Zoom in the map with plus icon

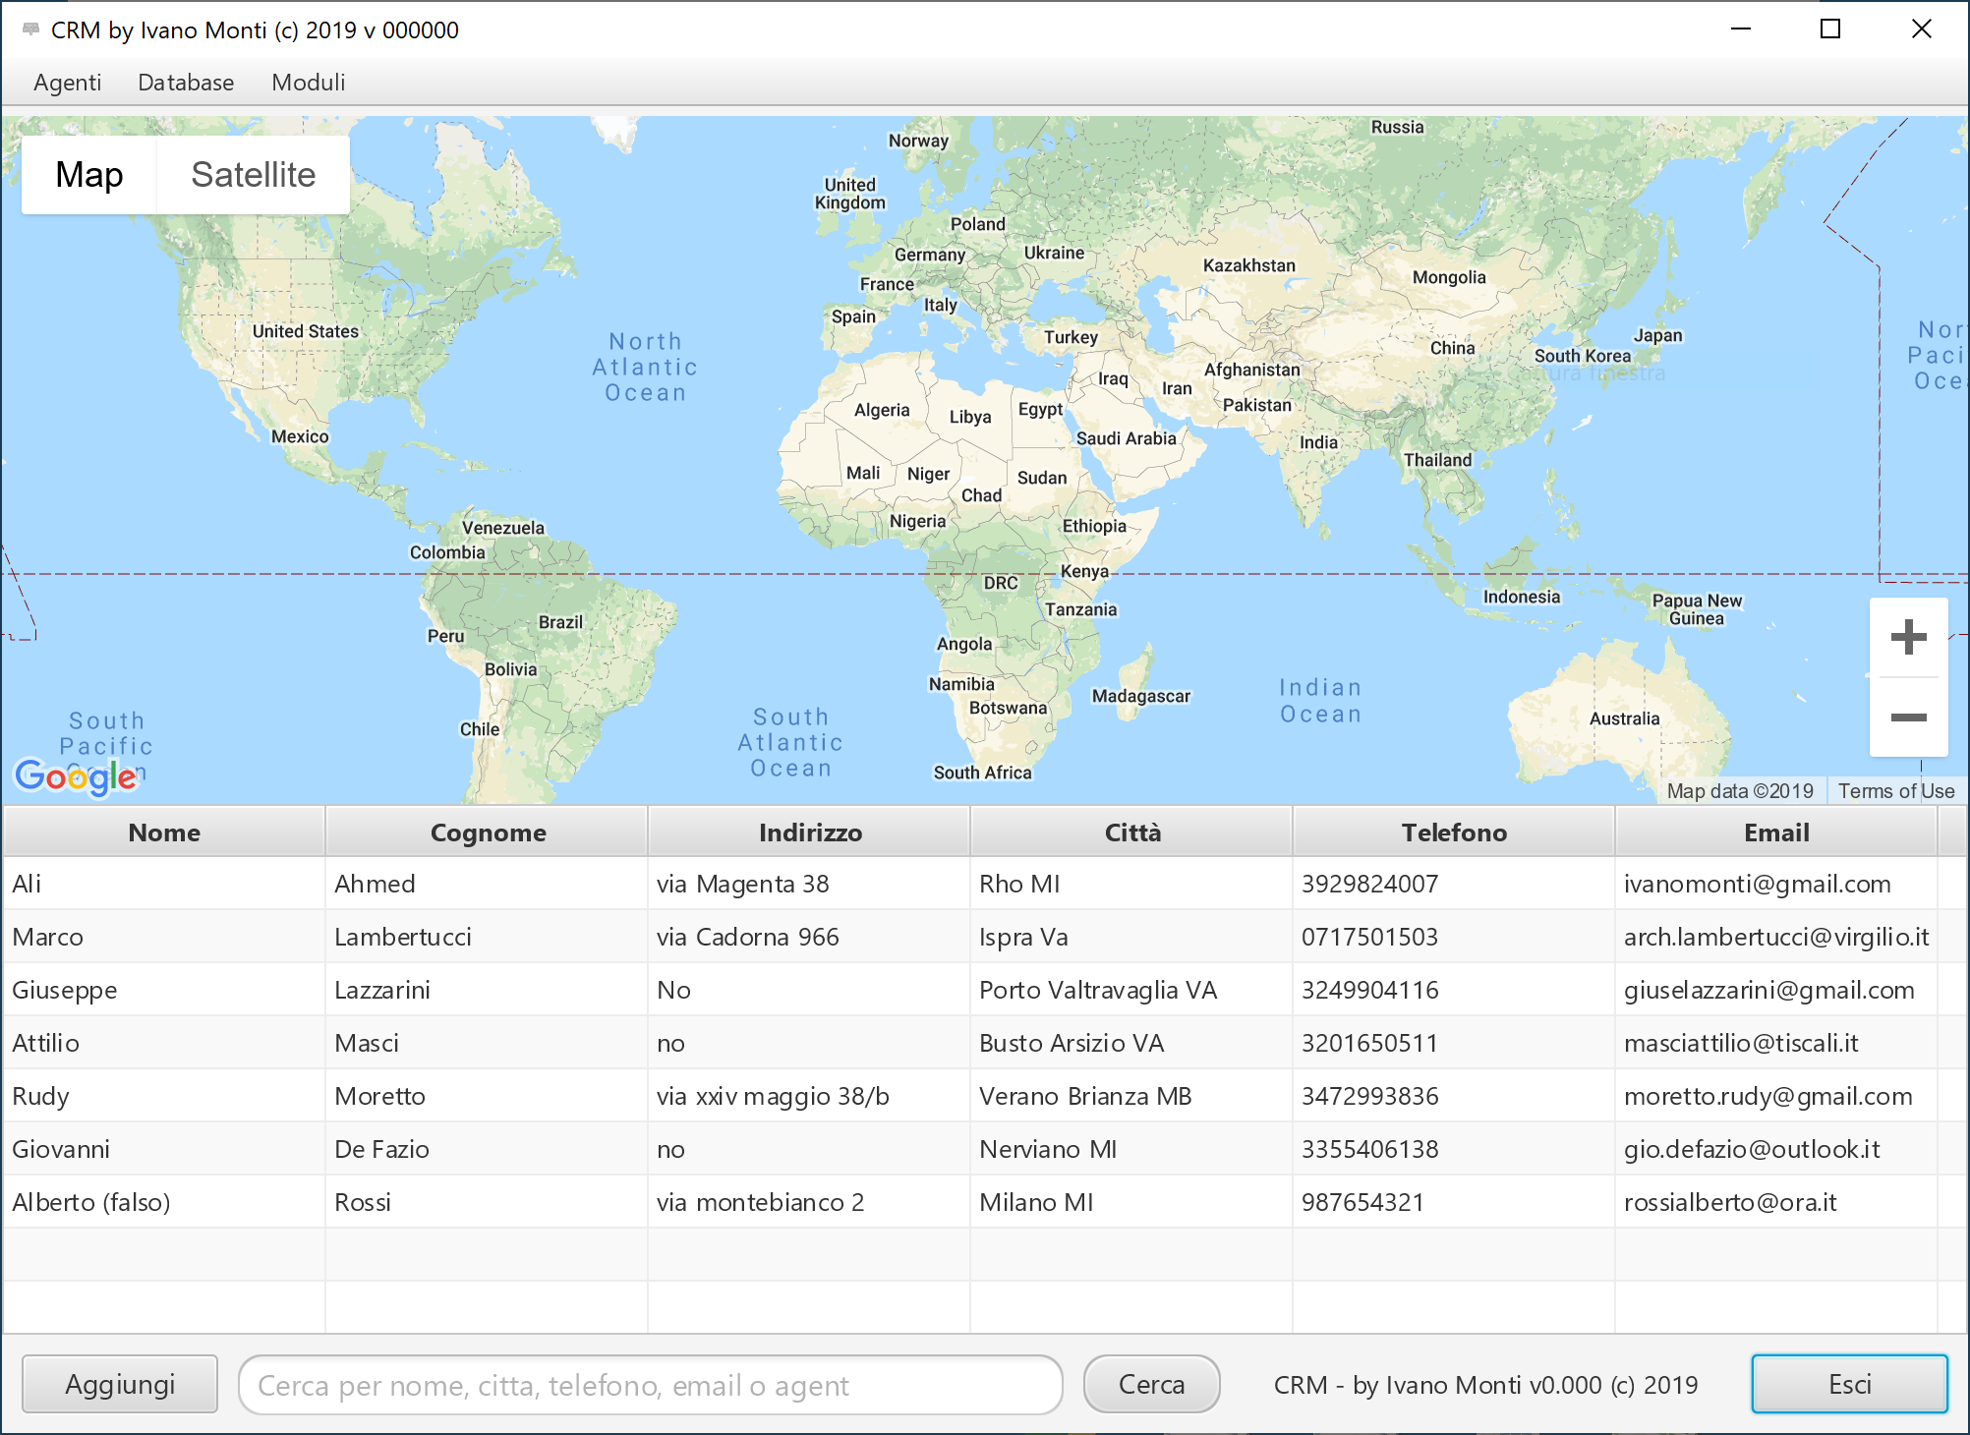pos(1908,637)
